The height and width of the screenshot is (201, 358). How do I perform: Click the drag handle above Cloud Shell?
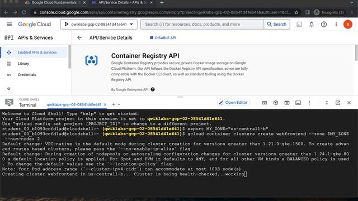click(x=180, y=97)
